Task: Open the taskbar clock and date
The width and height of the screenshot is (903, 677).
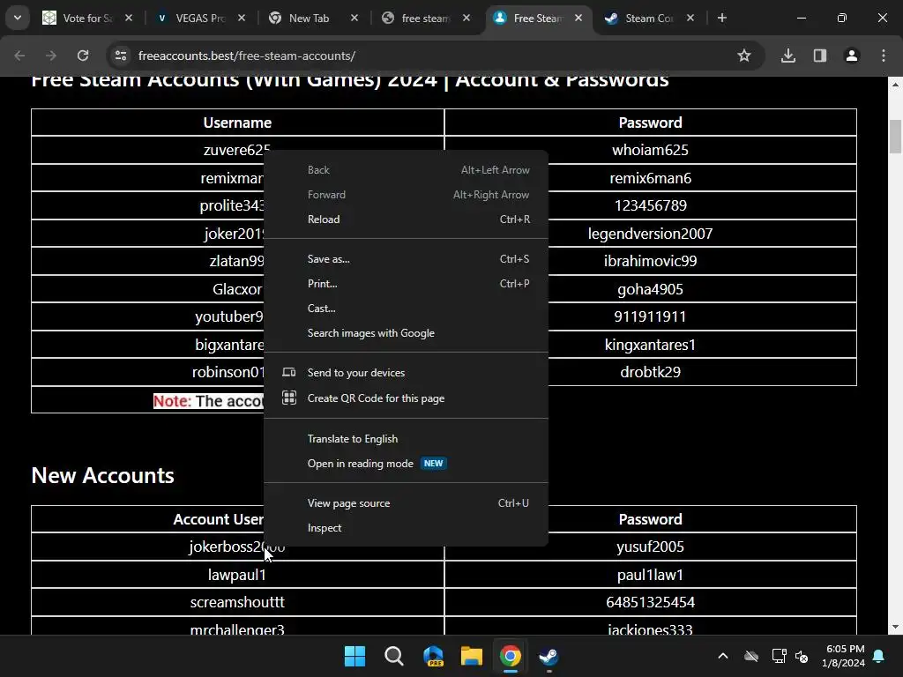Action: tap(845, 656)
